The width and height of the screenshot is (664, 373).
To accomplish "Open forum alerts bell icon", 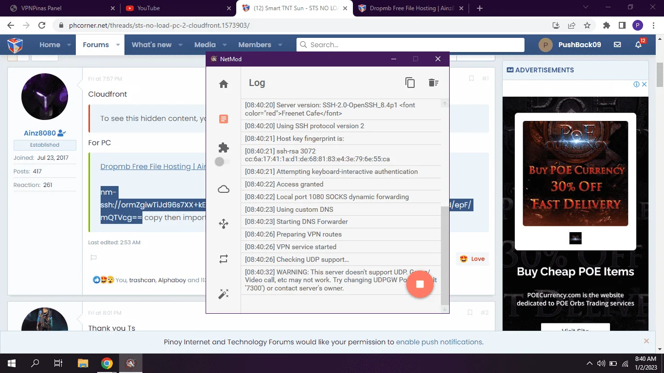I will [639, 45].
